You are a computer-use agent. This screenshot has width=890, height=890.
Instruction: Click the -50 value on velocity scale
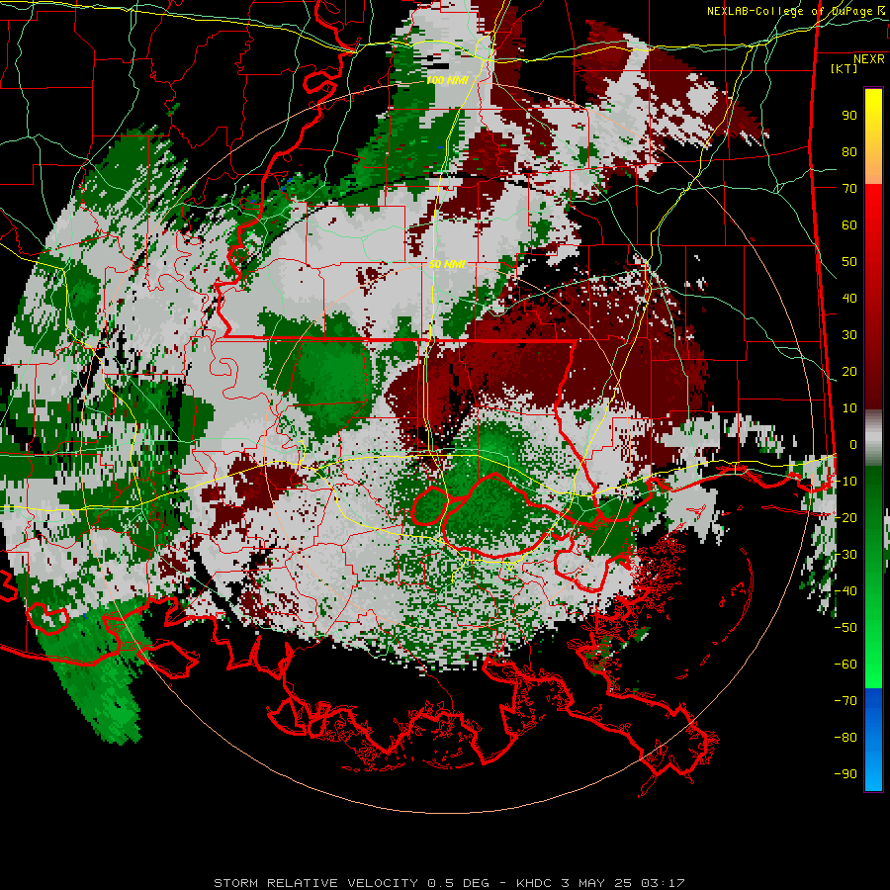[x=845, y=628]
